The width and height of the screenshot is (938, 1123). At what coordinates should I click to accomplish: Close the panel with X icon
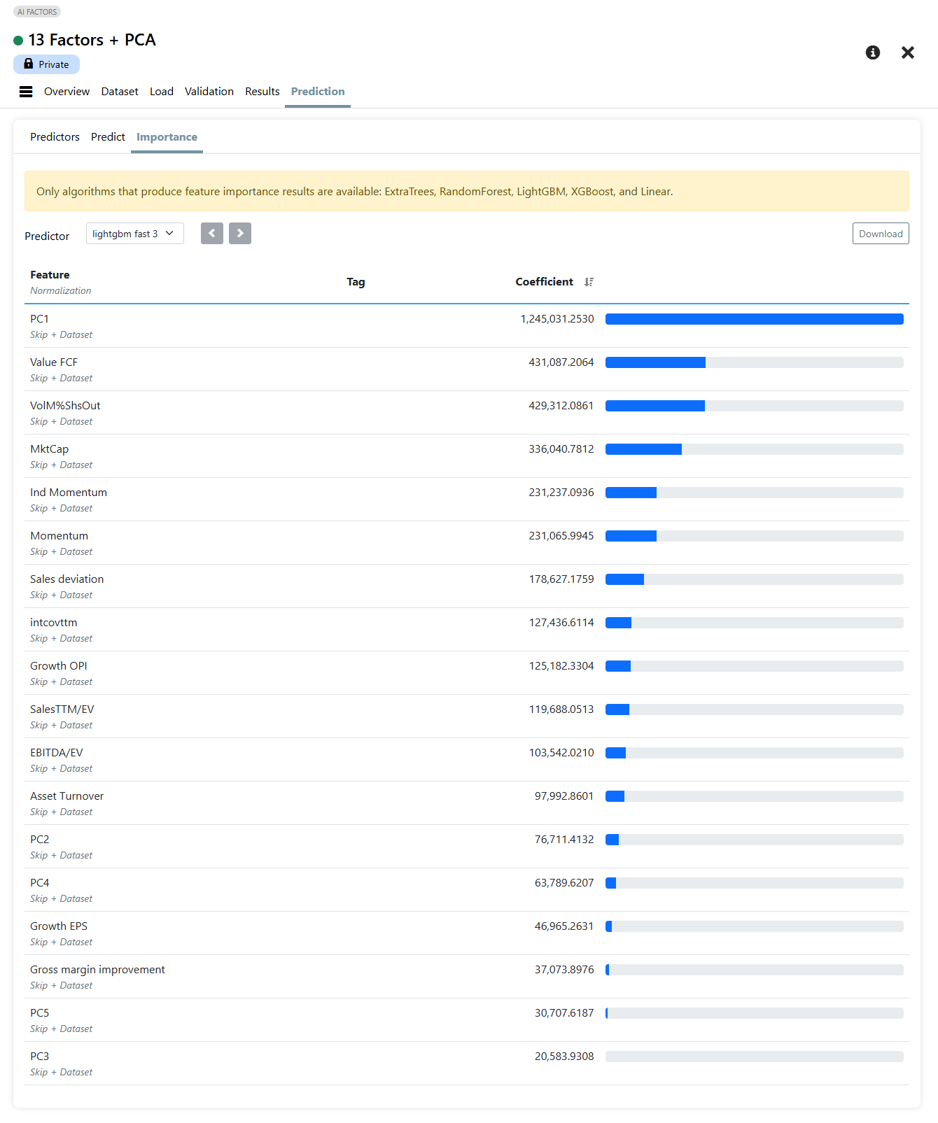click(x=907, y=52)
